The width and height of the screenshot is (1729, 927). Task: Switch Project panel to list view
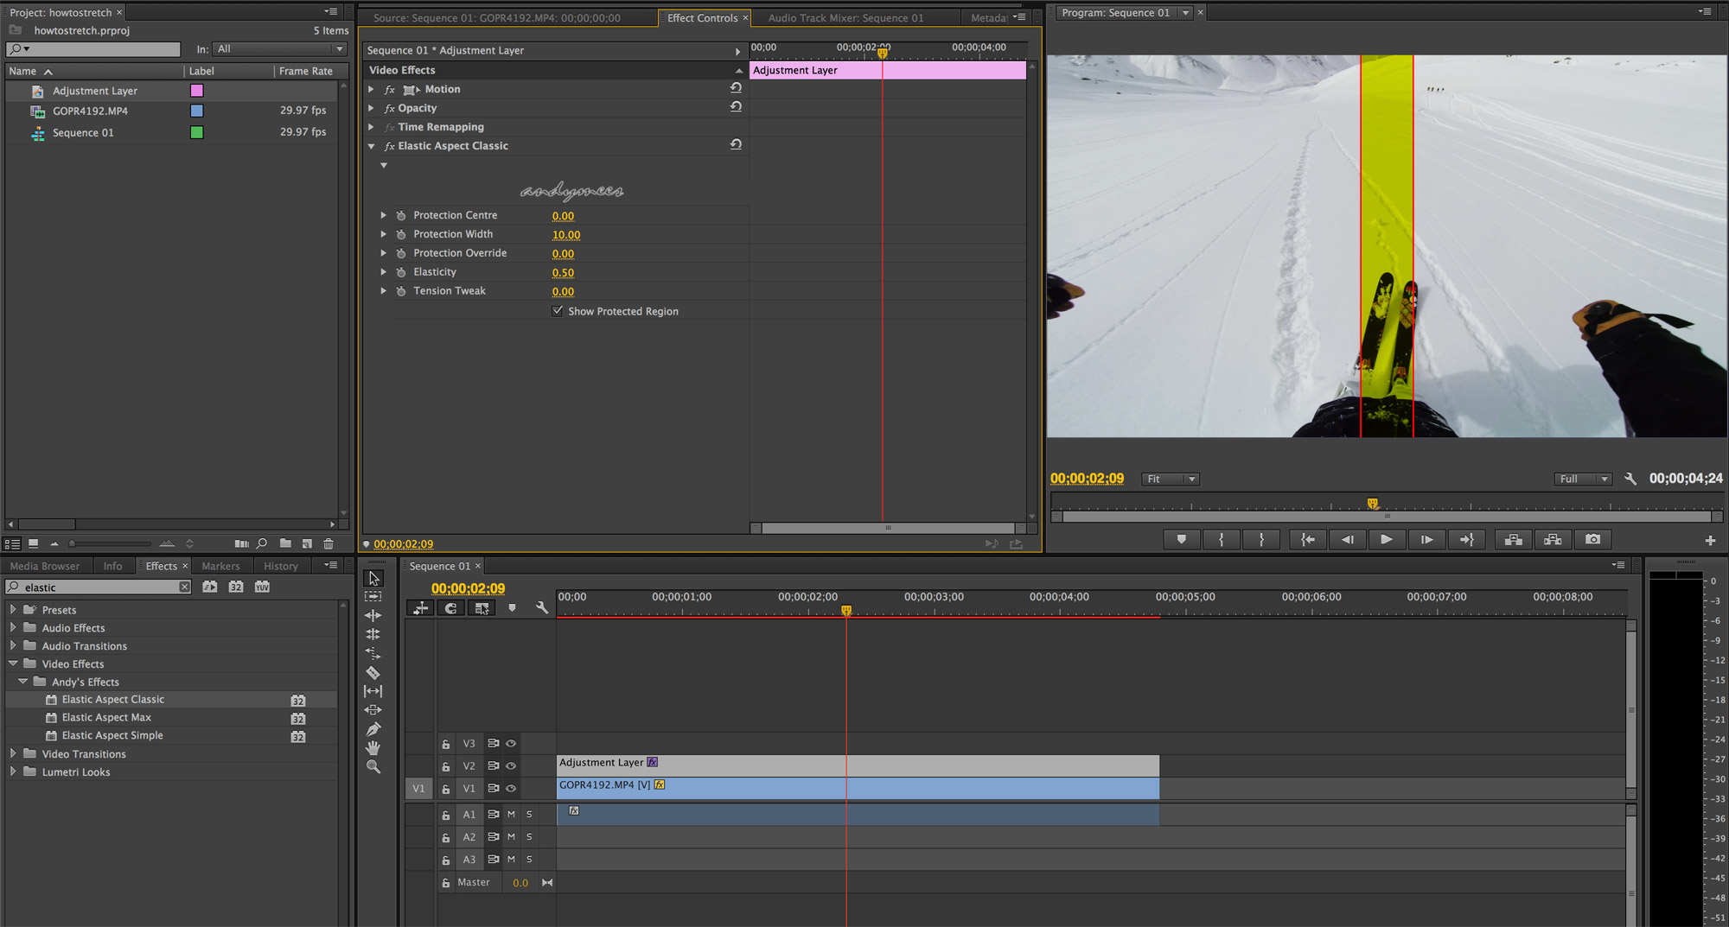click(x=12, y=543)
